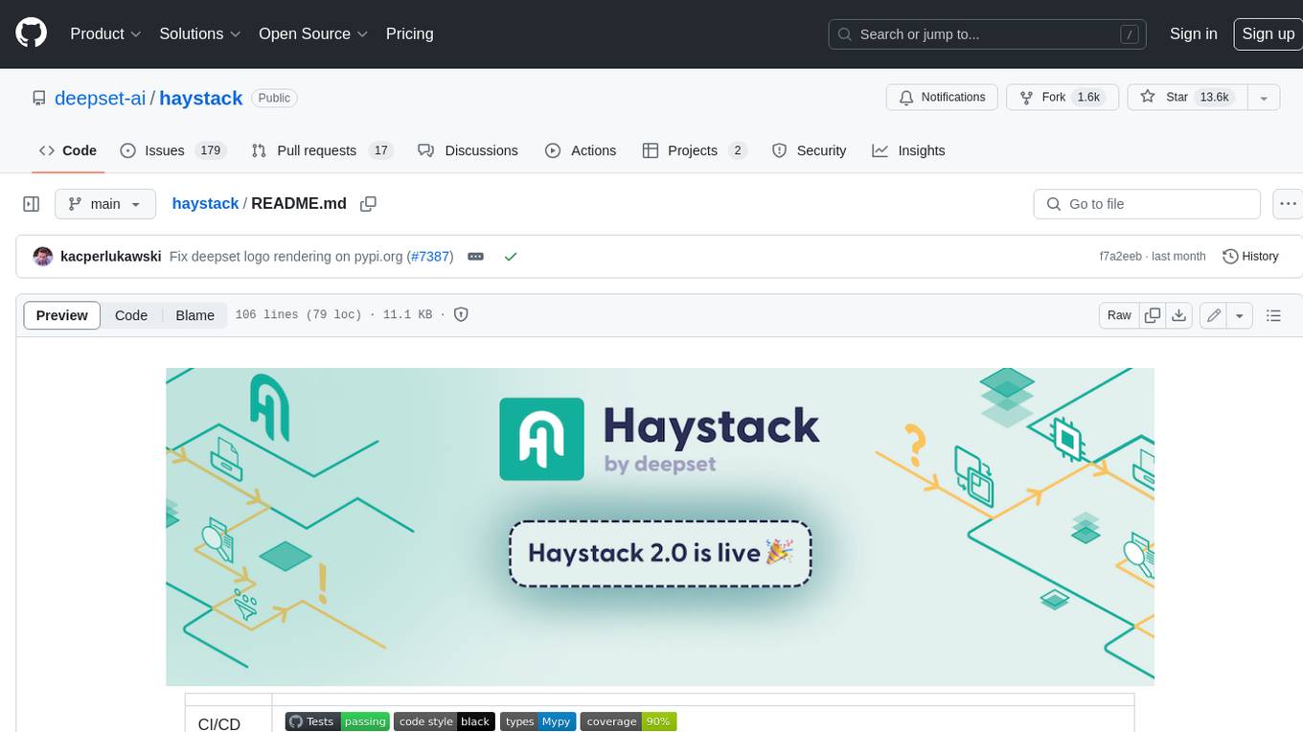Go to the Pricing page

(x=409, y=34)
